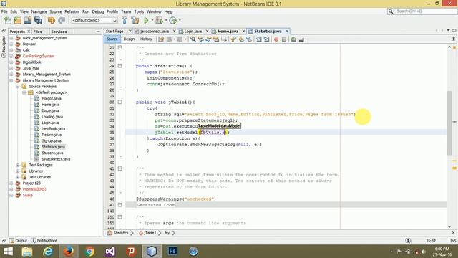Open the Chrome icon in the taskbar

click(x=89, y=252)
